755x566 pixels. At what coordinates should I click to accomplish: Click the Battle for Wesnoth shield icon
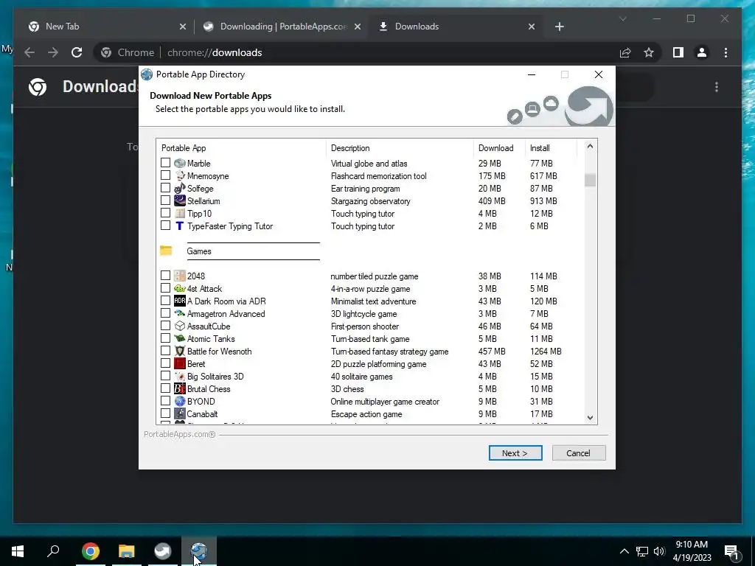(x=180, y=351)
